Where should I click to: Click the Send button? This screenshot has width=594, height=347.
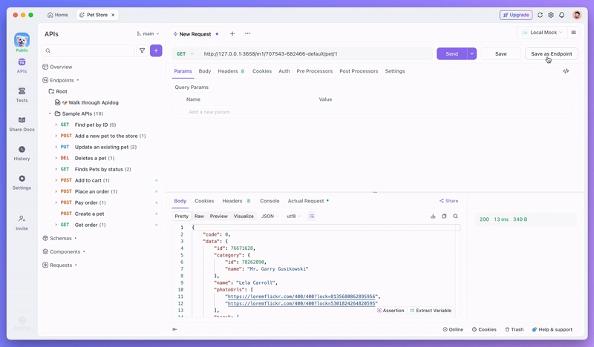coord(451,54)
